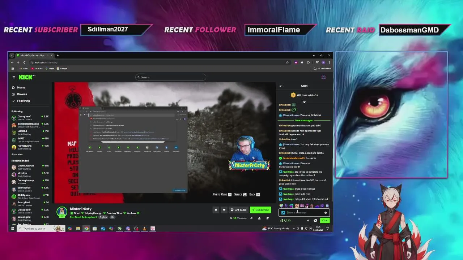
Task: Open FrostyReal recommended channel
Action: click(30, 204)
